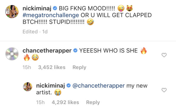Open chancetherapper's CD avatar

click(x=12, y=54)
